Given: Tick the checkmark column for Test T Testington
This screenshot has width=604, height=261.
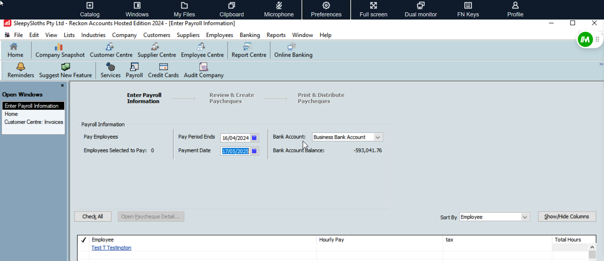Looking at the screenshot, I should [84, 248].
